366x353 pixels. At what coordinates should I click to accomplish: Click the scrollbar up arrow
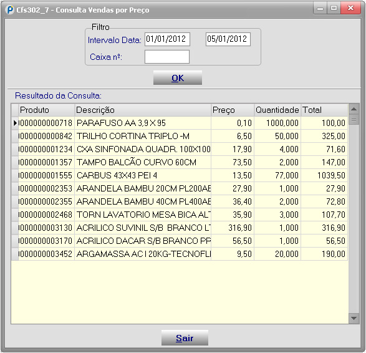[x=354, y=109]
